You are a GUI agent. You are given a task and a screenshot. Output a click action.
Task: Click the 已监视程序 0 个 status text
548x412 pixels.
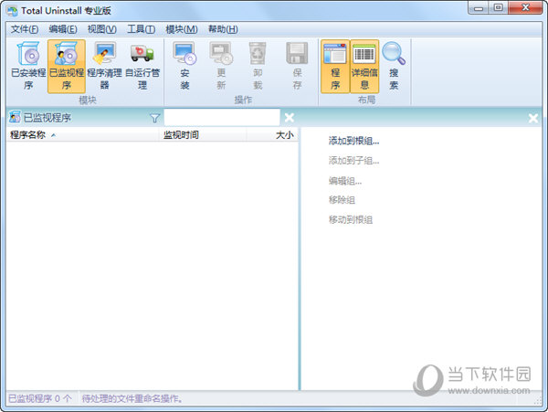coord(40,398)
